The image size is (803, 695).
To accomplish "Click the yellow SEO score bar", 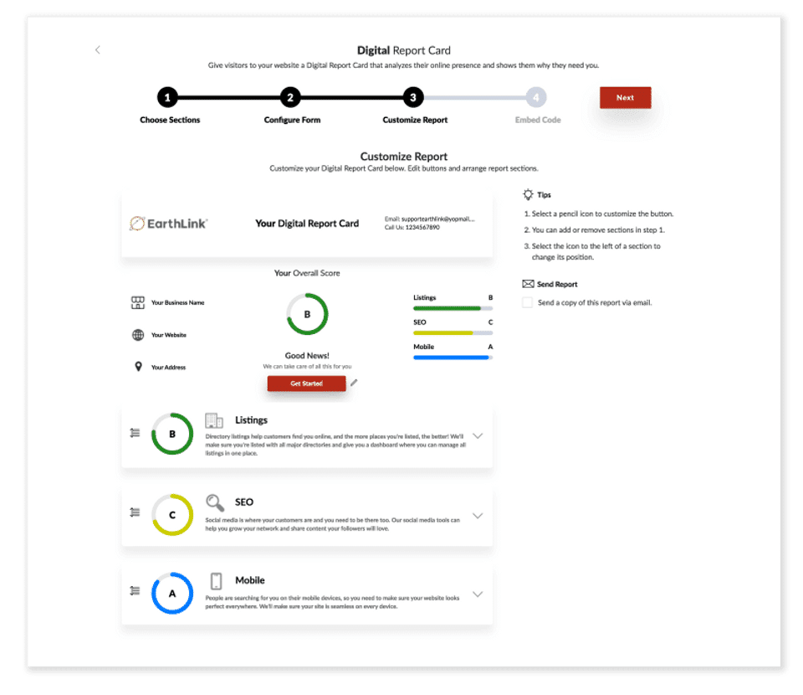I will pos(453,332).
